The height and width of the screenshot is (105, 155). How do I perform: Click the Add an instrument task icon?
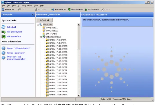[3, 32]
